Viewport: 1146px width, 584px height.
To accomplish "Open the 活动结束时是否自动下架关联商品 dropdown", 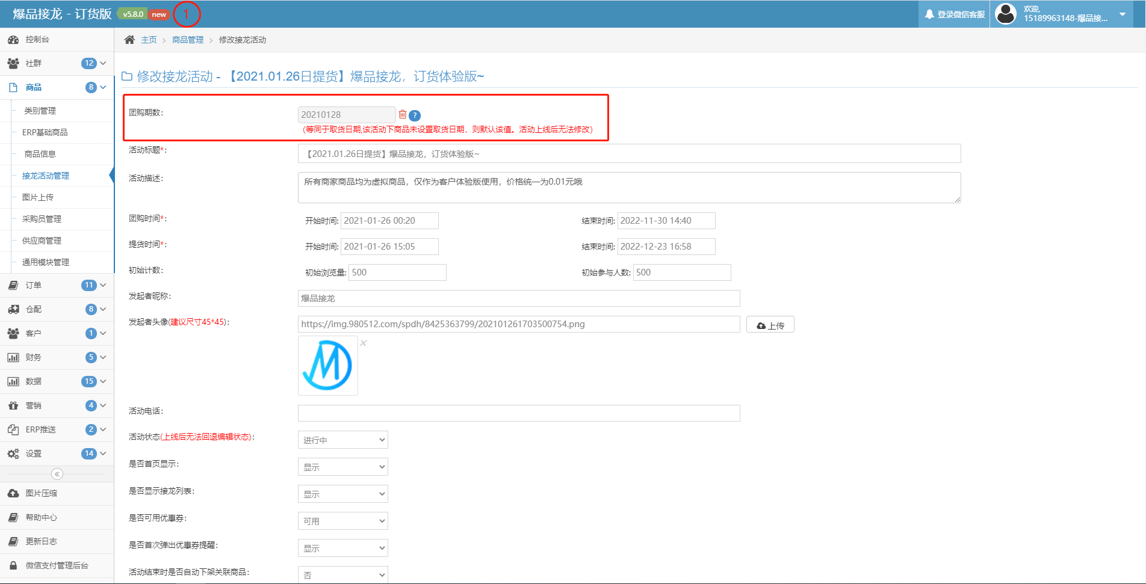I will tap(343, 574).
